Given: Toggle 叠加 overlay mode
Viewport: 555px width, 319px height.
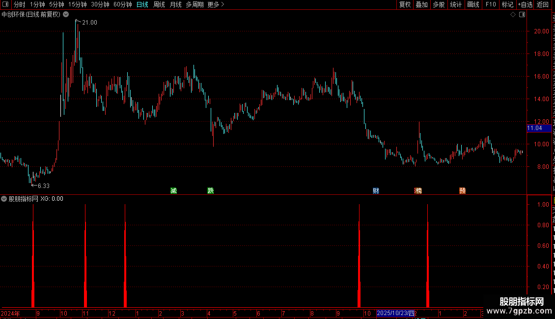Looking at the screenshot, I should coord(421,4).
